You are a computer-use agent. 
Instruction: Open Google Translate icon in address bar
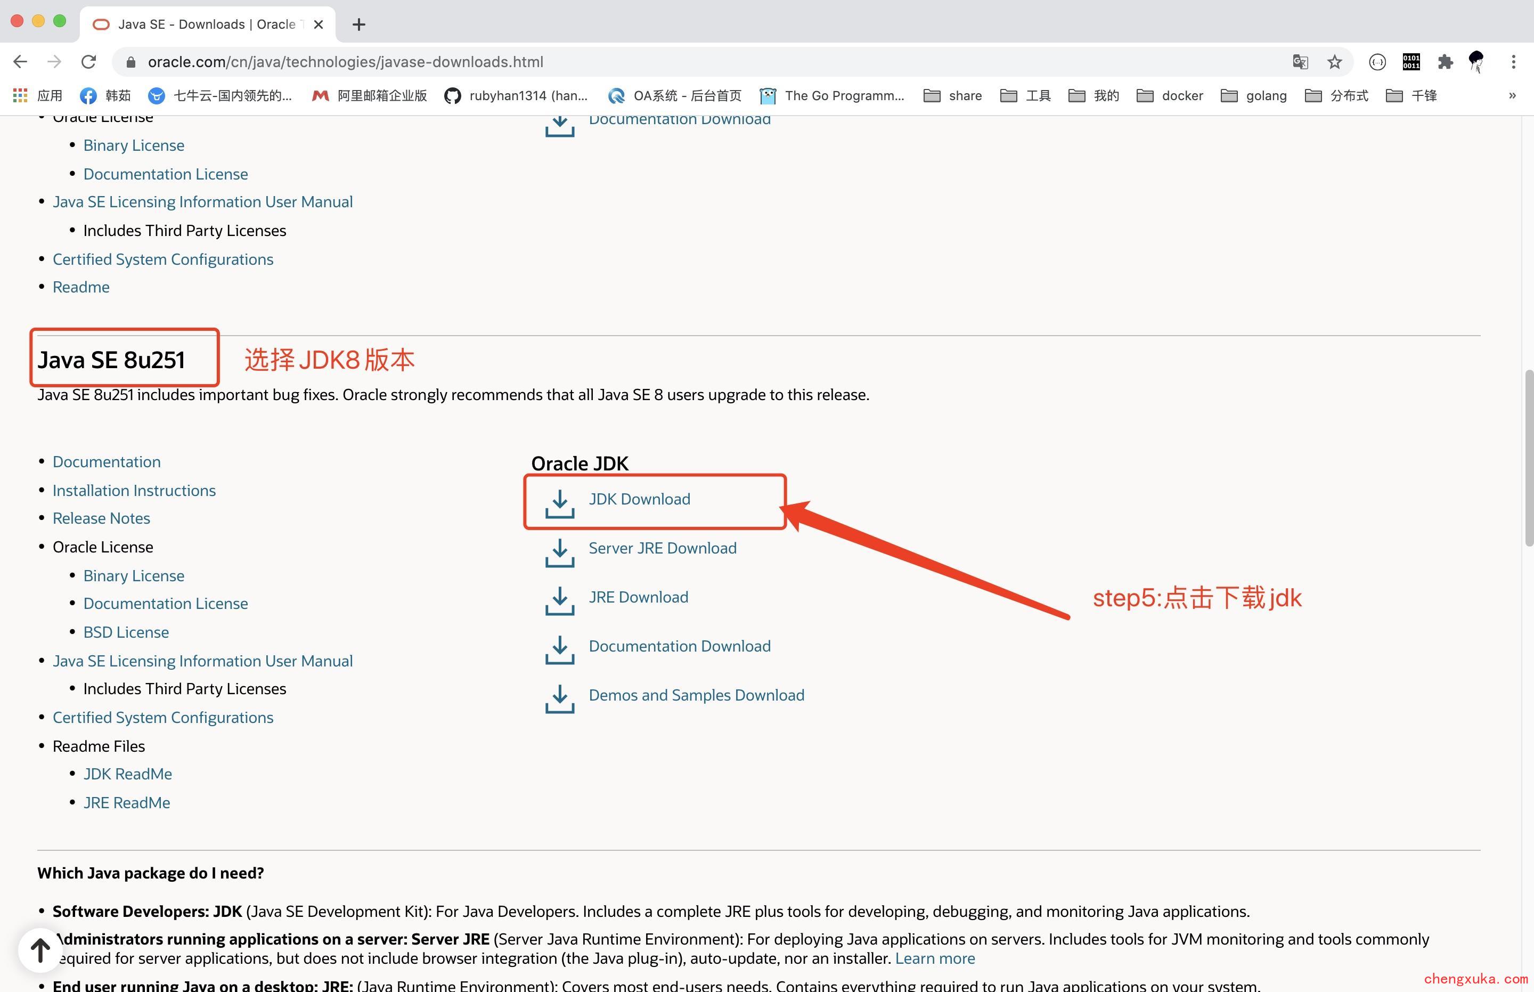point(1300,62)
